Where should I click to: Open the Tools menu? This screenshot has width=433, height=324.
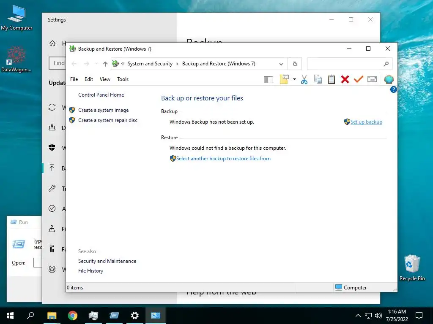pos(123,79)
